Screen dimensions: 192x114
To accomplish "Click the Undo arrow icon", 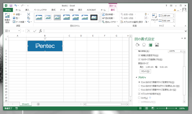I will (16, 5).
